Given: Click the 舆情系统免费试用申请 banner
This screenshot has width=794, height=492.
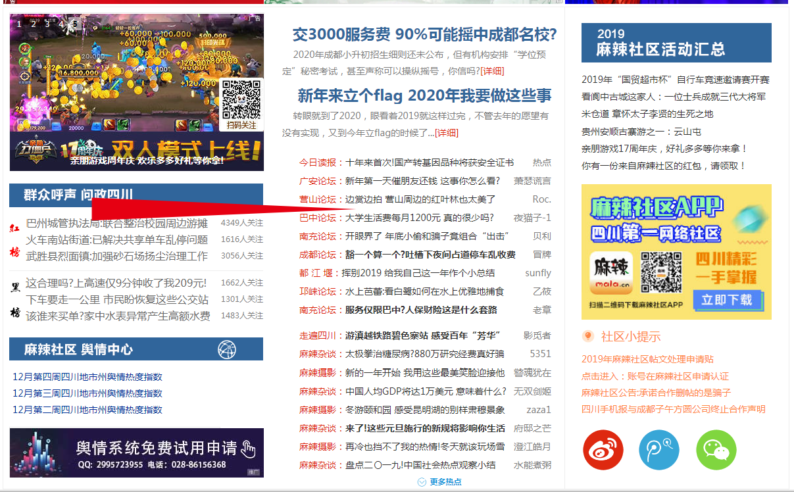Looking at the screenshot, I should tap(136, 453).
